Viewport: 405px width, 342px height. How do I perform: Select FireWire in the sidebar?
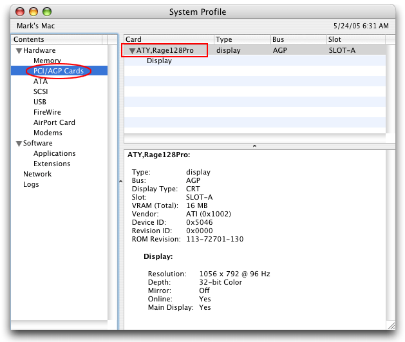[47, 112]
